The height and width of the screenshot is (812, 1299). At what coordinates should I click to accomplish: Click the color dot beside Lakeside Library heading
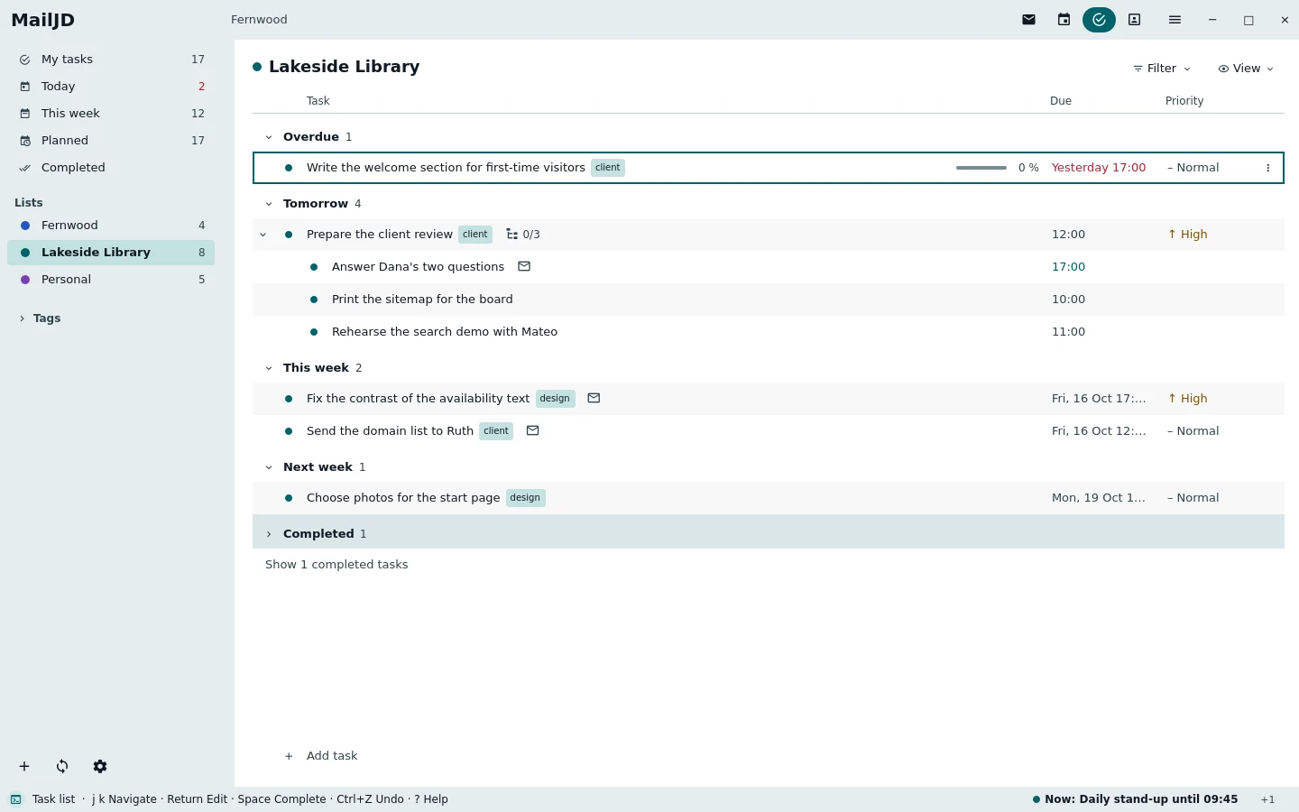[257, 67]
